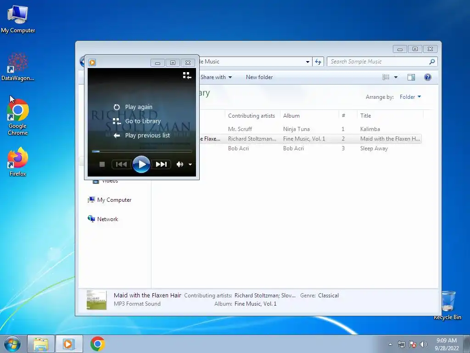Switch to Library icon at player top-right
Viewport: 470px width, 353px height.
coord(187,75)
